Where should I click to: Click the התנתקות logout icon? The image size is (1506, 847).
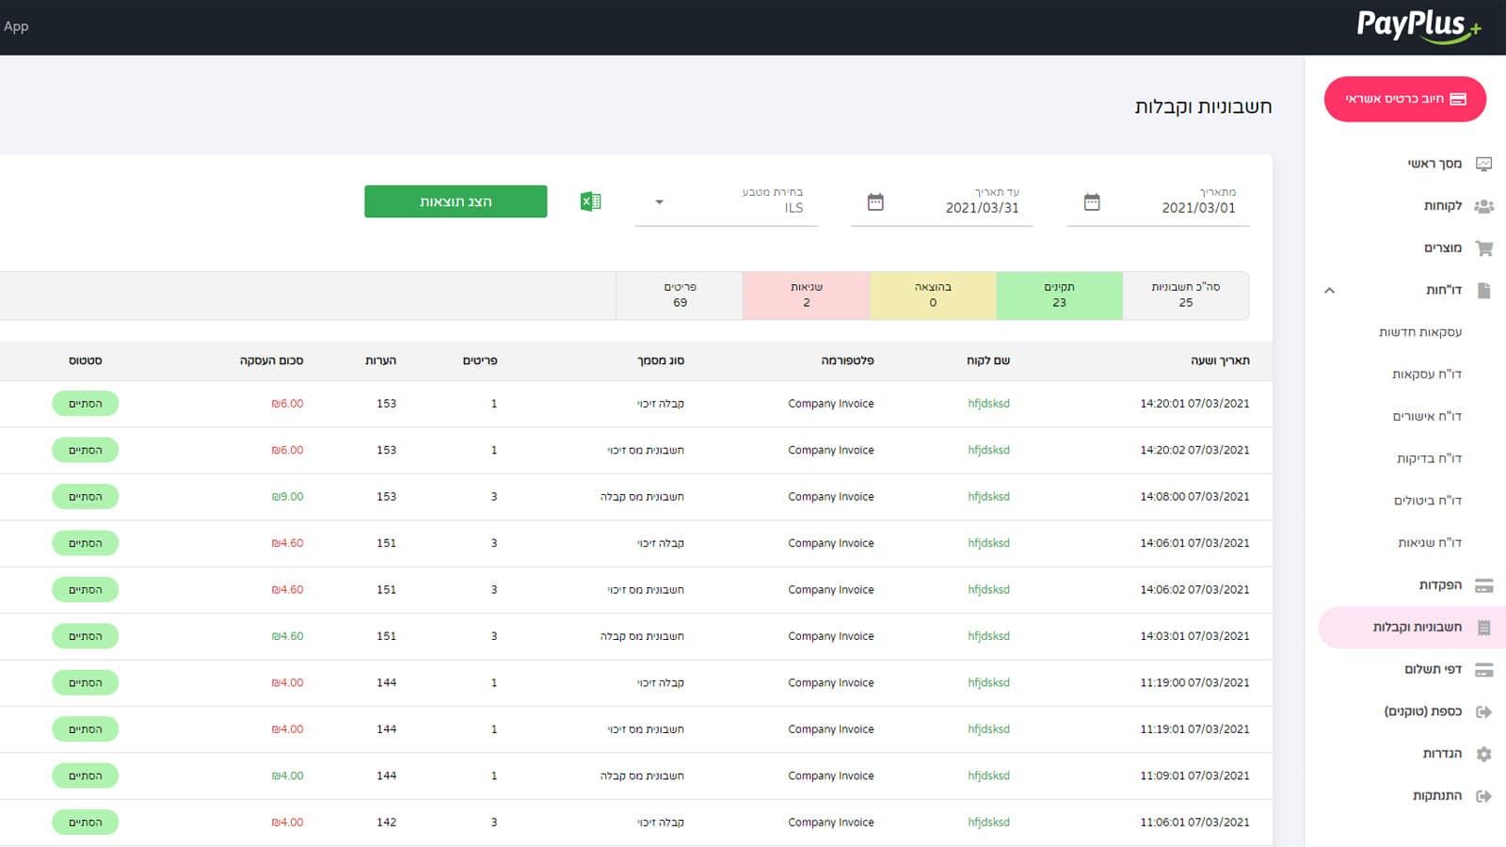coord(1484,795)
